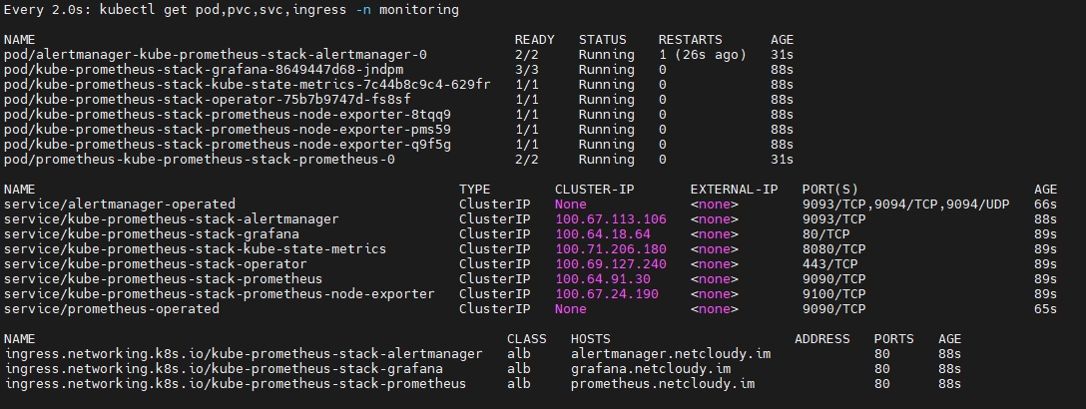The width and height of the screenshot is (1086, 409).
Task: Click the TYPE column header
Action: click(474, 190)
